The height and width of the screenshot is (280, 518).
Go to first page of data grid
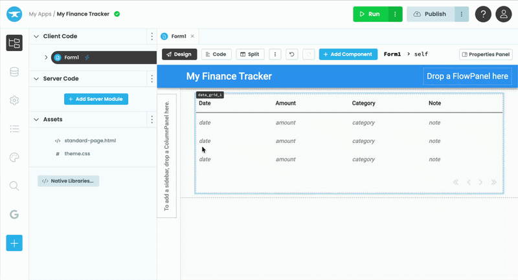[x=456, y=182]
